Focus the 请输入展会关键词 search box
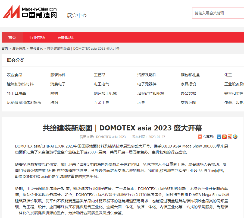The width and height of the screenshot is (244, 218). coord(218,13)
